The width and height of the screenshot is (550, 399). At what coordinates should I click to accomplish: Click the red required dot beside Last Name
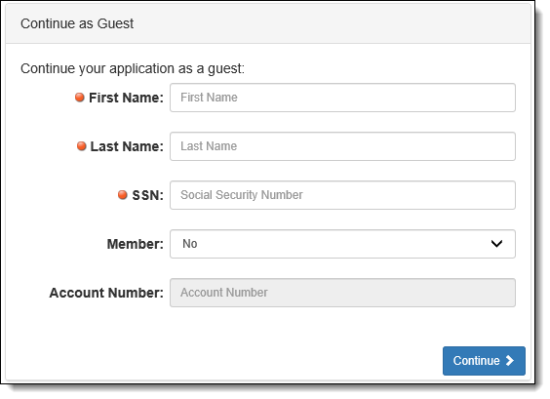81,146
